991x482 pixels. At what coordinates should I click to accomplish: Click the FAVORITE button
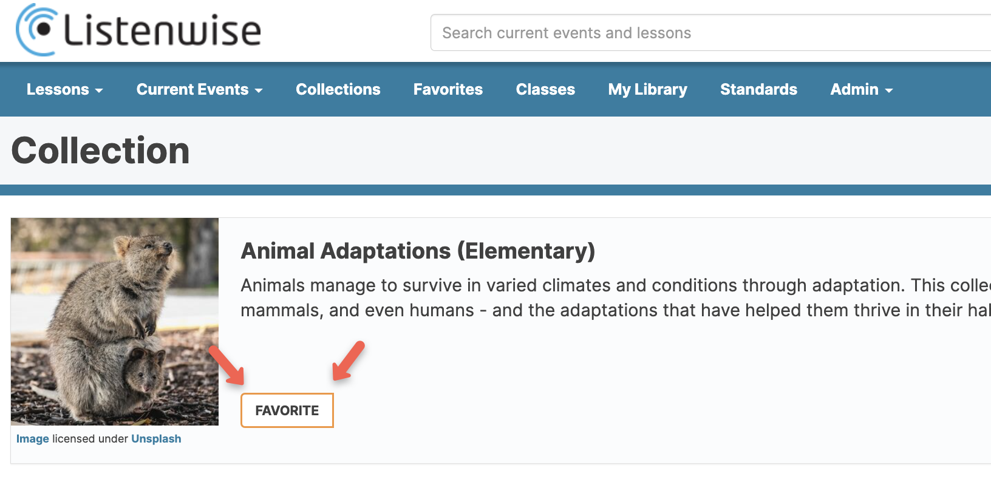pos(287,410)
